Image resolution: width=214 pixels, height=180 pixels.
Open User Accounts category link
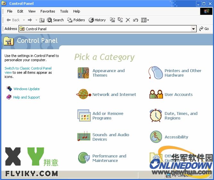[x=178, y=95]
